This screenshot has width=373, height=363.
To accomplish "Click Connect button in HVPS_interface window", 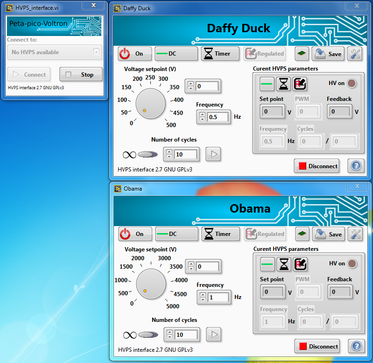I will 29,74.
